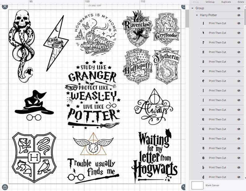Click the letter n layer thumbnail

coord(203,148)
